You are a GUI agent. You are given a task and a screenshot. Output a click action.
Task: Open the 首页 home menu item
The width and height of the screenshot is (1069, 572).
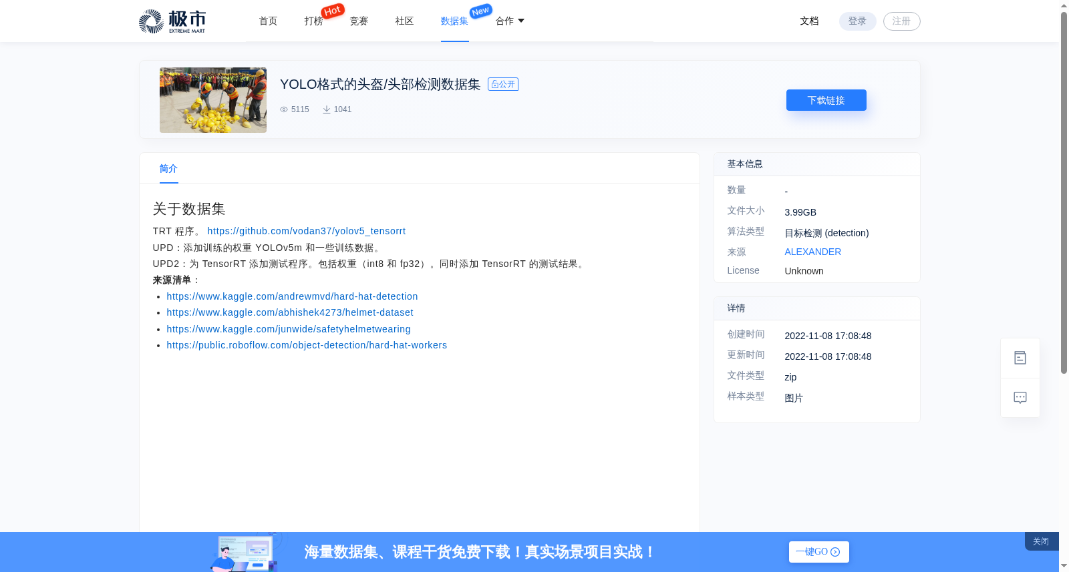[268, 21]
